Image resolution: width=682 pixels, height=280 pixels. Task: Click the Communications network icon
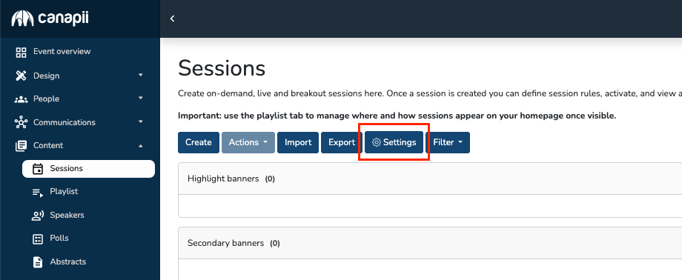click(x=21, y=122)
